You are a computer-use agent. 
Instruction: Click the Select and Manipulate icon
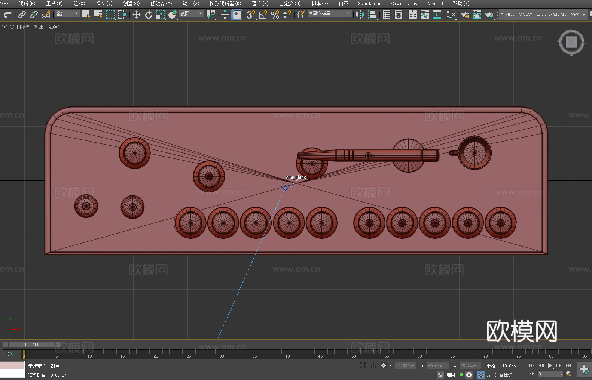[x=225, y=15]
